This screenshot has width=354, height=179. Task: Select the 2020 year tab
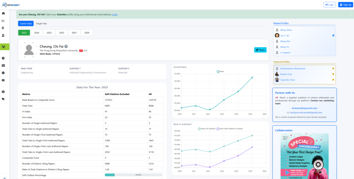[87, 33]
